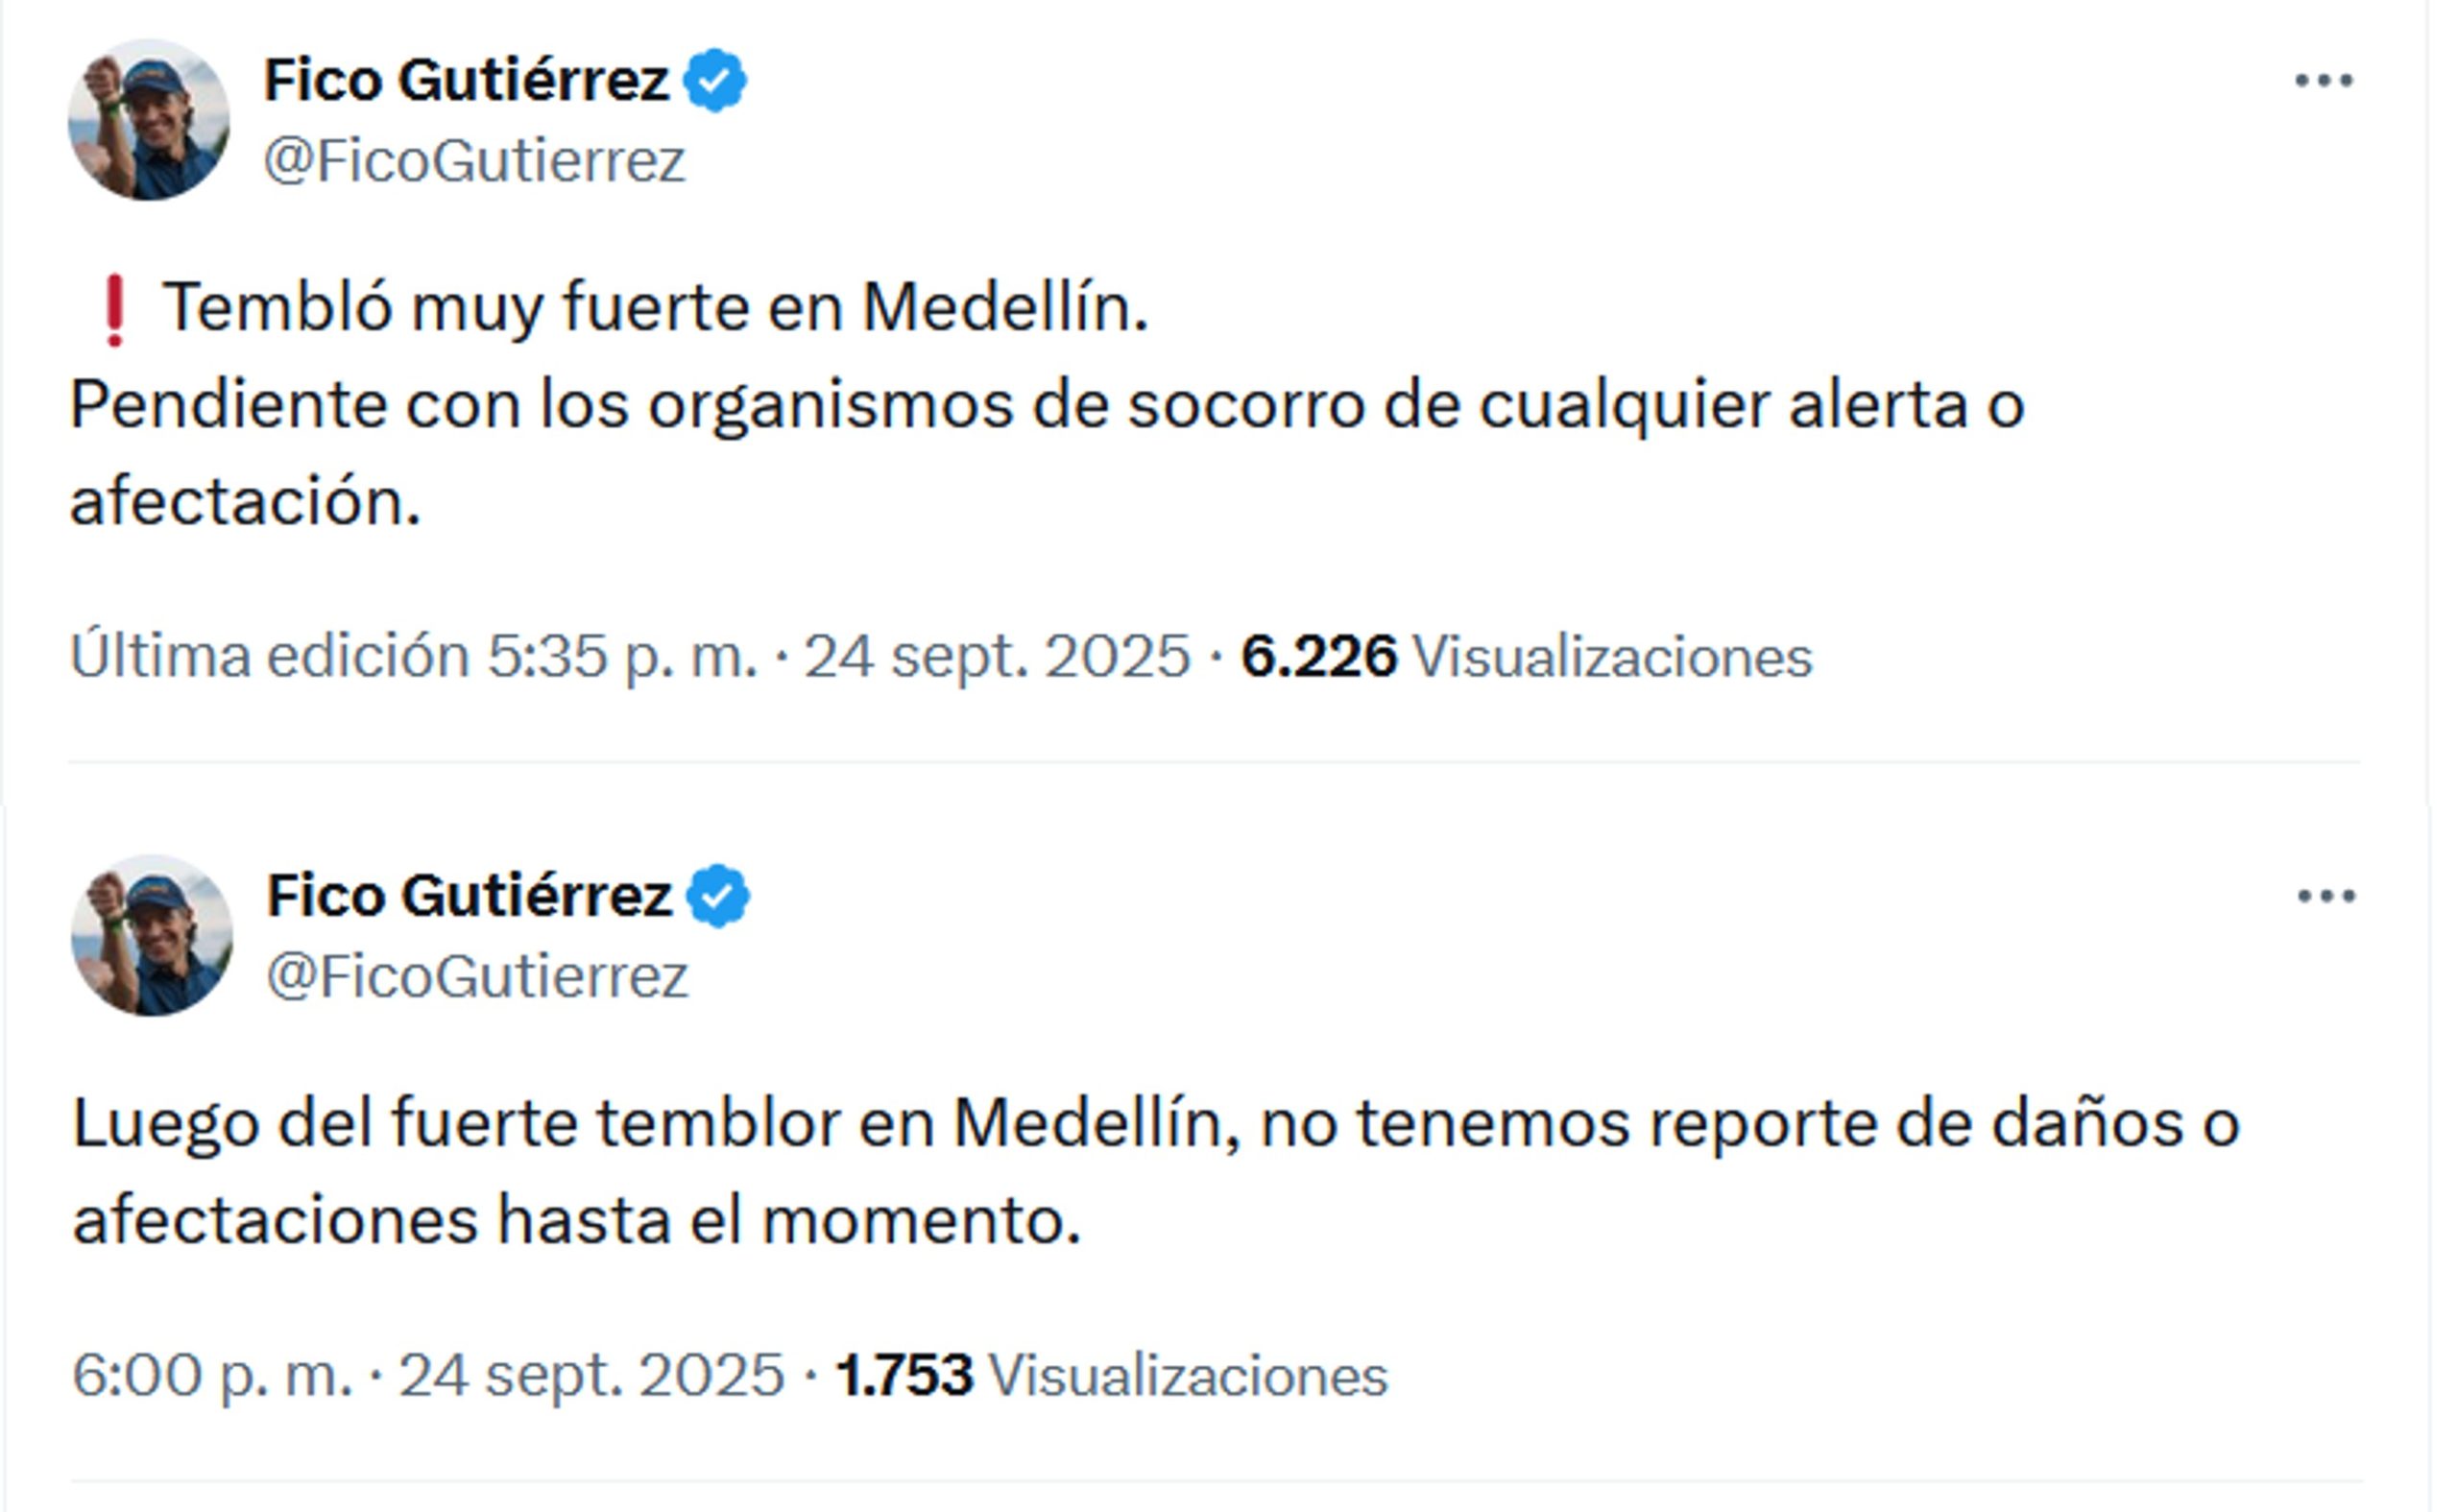
Task: Click the 1.753 Visualizaciones count
Action: click(1110, 1375)
